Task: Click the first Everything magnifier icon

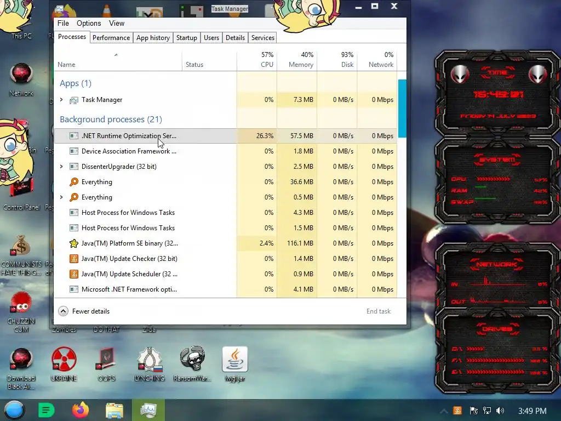Action: 74,182
